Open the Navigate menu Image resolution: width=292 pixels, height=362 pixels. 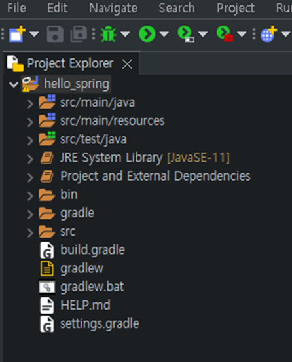(x=113, y=8)
